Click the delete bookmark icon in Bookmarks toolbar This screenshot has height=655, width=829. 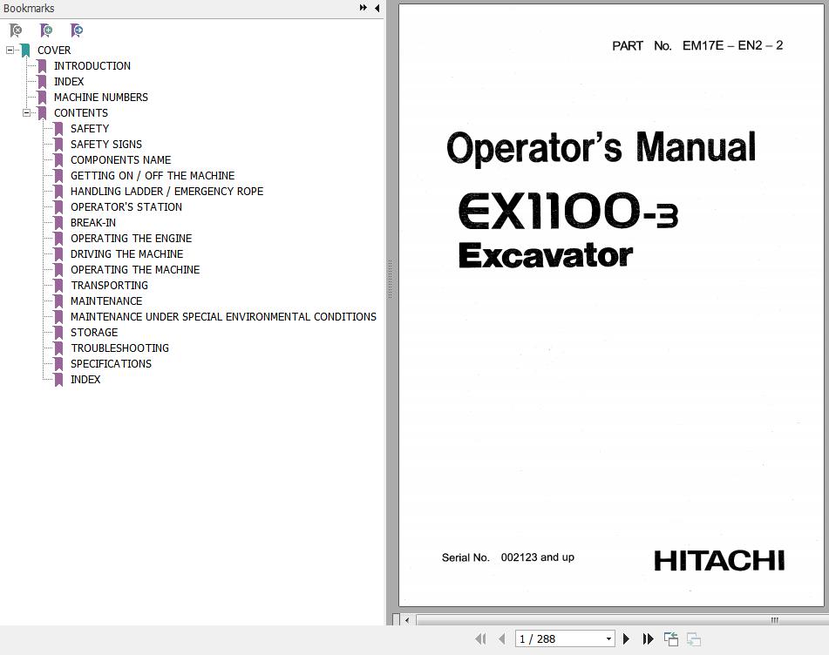(x=16, y=30)
